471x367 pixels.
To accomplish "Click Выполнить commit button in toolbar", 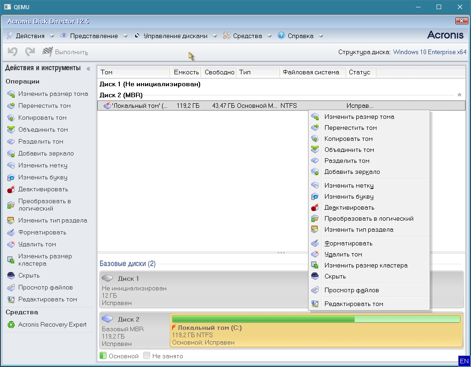I will (x=65, y=52).
